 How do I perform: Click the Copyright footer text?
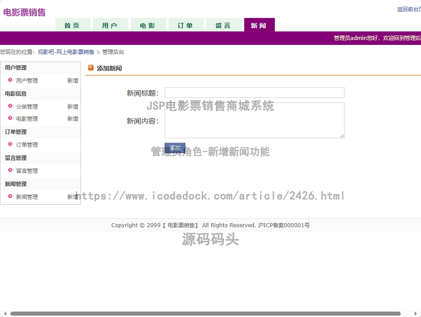coord(210,225)
